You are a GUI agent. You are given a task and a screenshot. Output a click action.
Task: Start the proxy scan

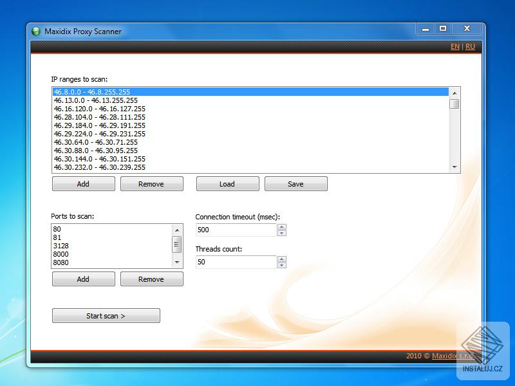coord(106,315)
